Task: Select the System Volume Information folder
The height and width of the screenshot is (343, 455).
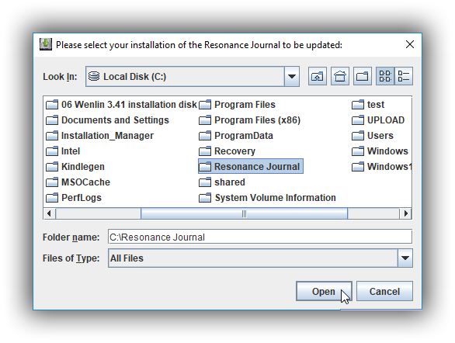Action: click(x=267, y=198)
